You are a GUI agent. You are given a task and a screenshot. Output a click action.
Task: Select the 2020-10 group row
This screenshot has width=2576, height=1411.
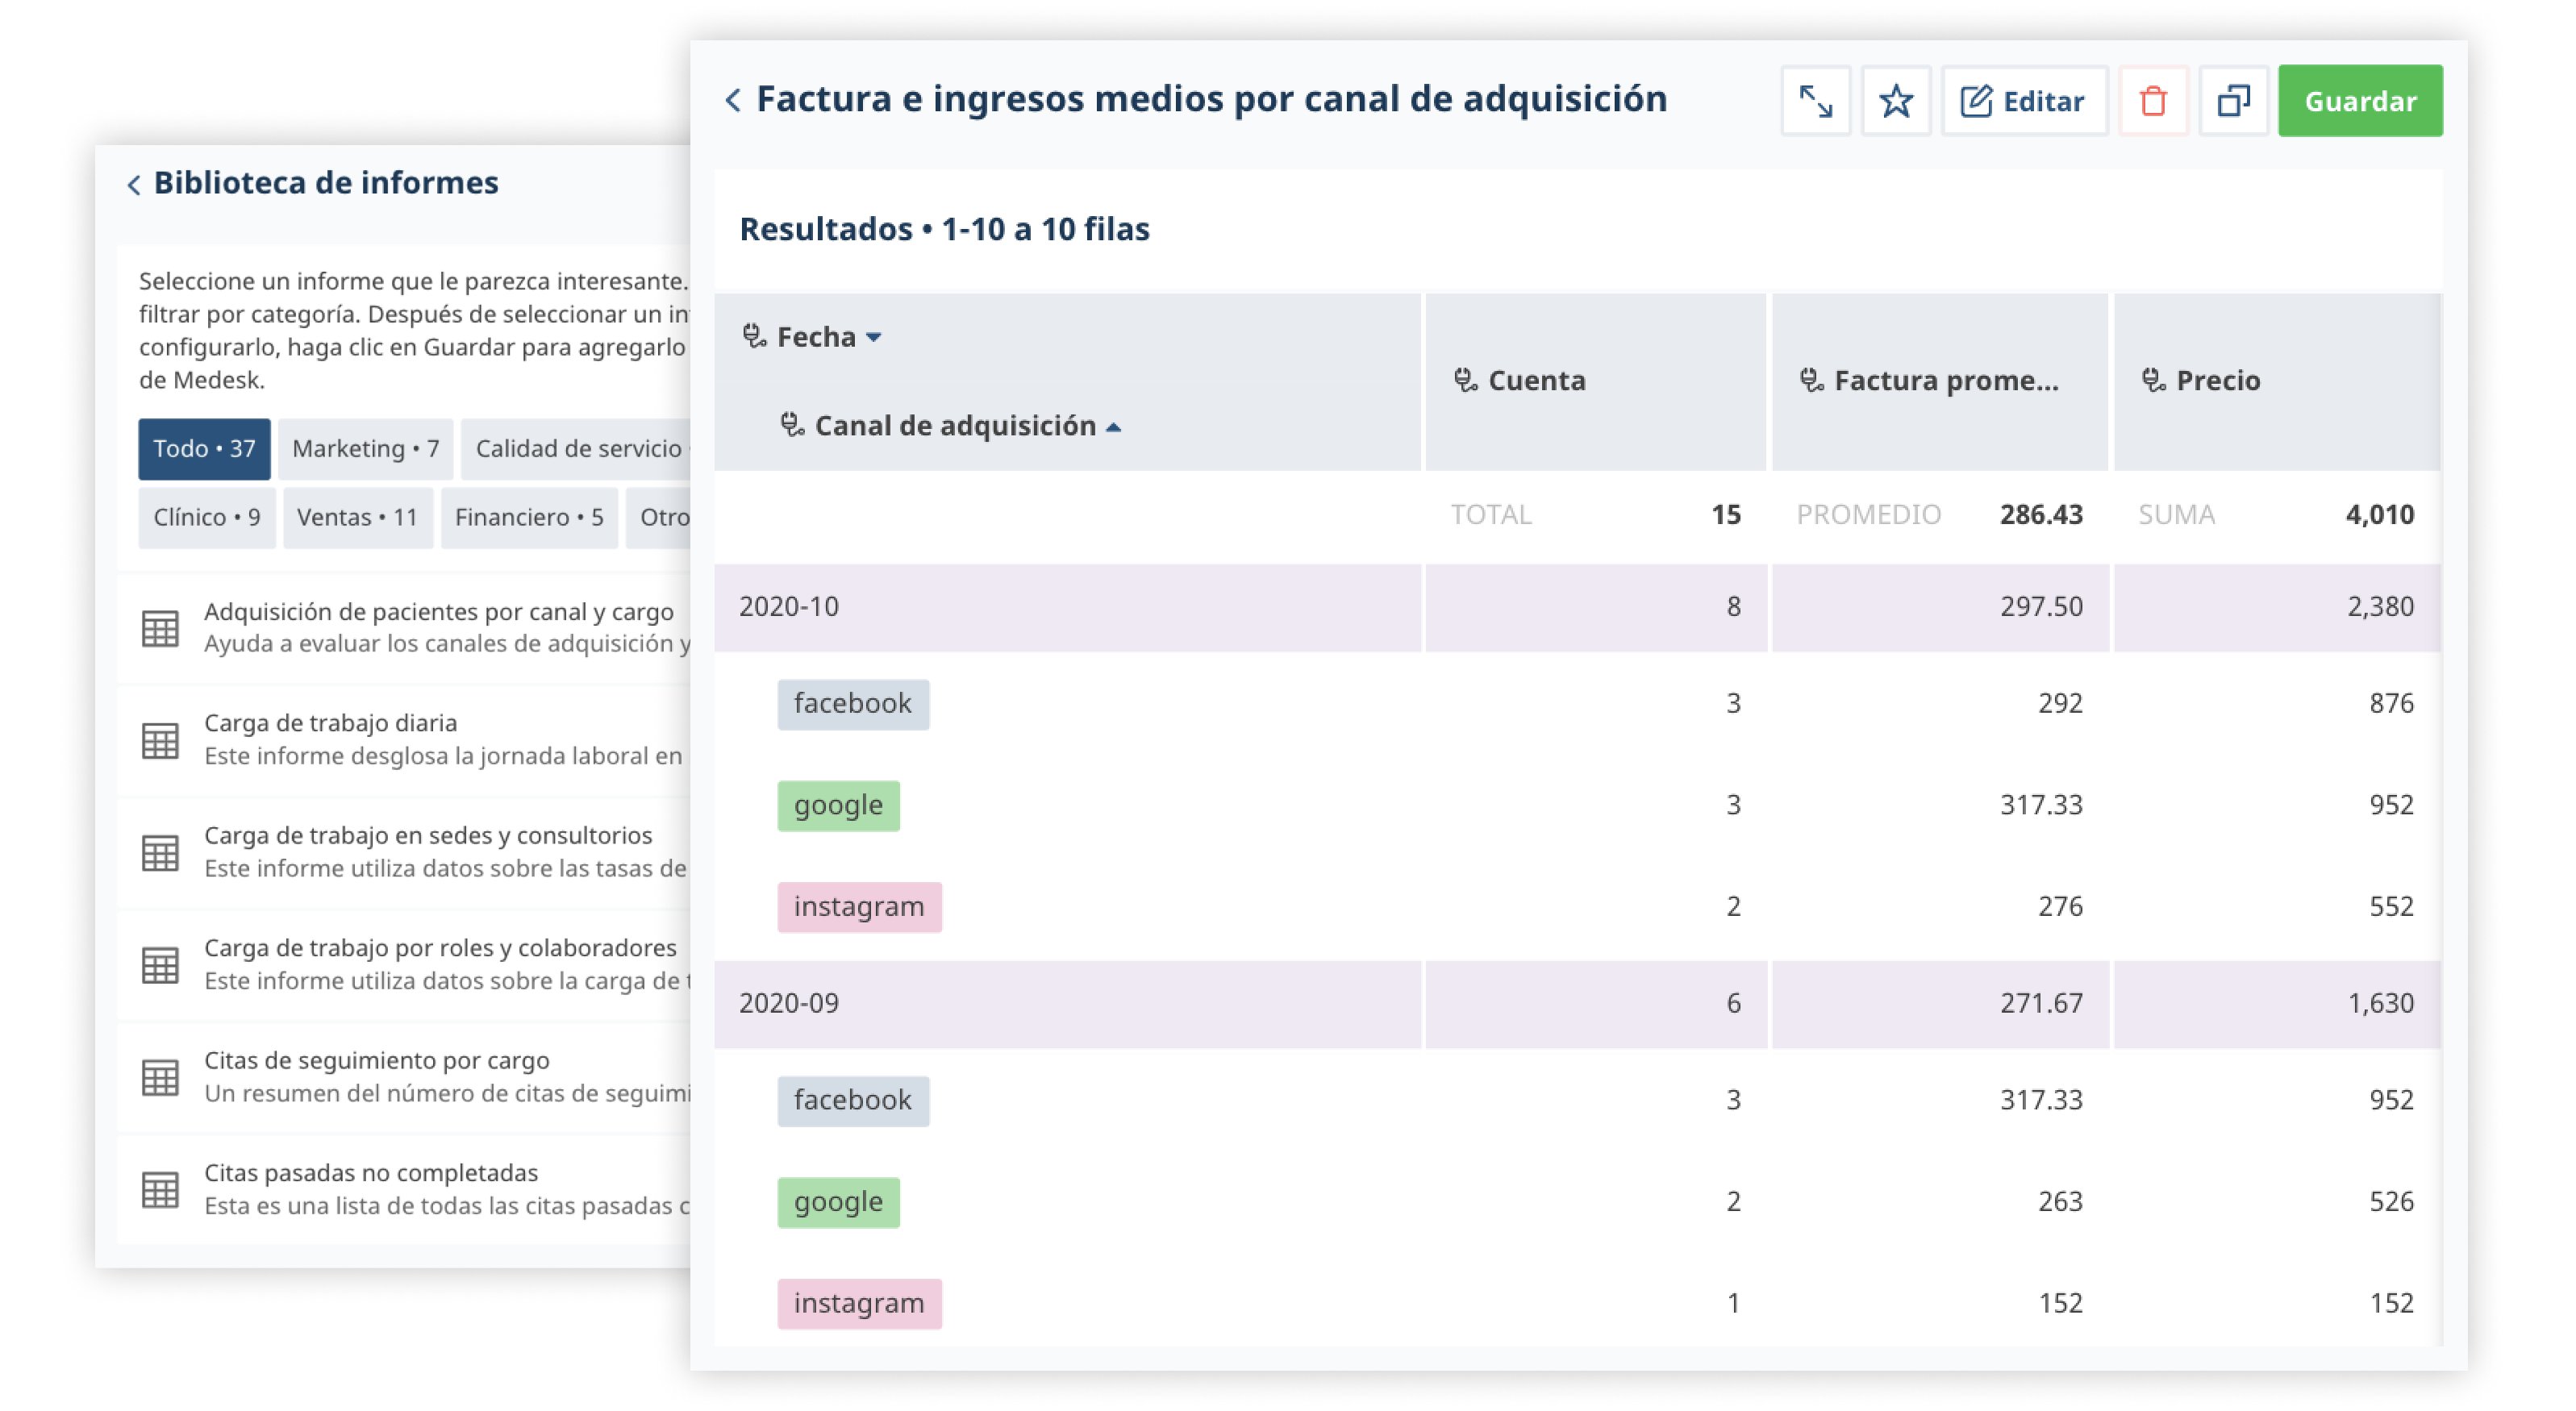tap(1577, 607)
